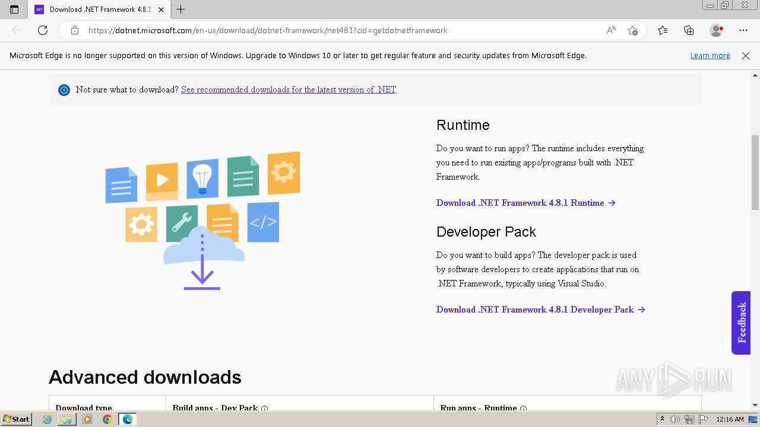Open the Windows Start button
Screen dimensions: 760x427
16,419
